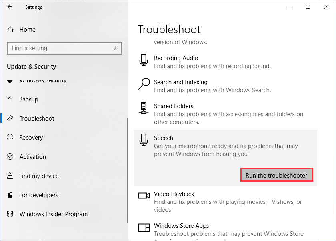Click the search magnifier in Find a setting
This screenshot has height=241, width=336.
tap(116, 48)
